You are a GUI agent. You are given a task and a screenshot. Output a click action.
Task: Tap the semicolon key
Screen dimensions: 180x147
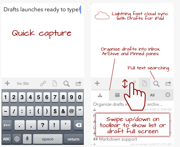(x=30, y=111)
